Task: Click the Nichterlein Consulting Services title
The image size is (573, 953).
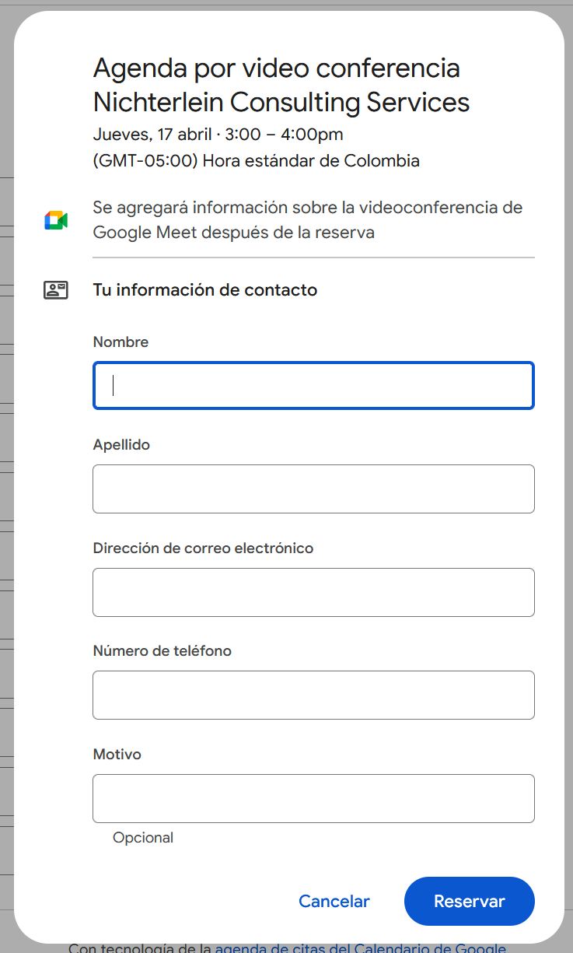Action: tap(281, 102)
